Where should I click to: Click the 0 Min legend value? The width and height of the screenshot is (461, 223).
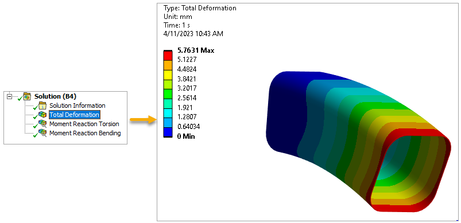[186, 136]
